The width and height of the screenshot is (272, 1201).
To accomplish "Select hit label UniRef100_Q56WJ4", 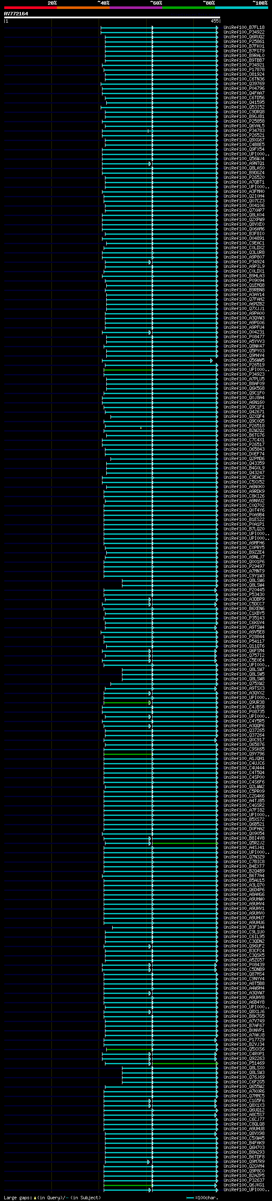I will pyautogui.click(x=244, y=158).
